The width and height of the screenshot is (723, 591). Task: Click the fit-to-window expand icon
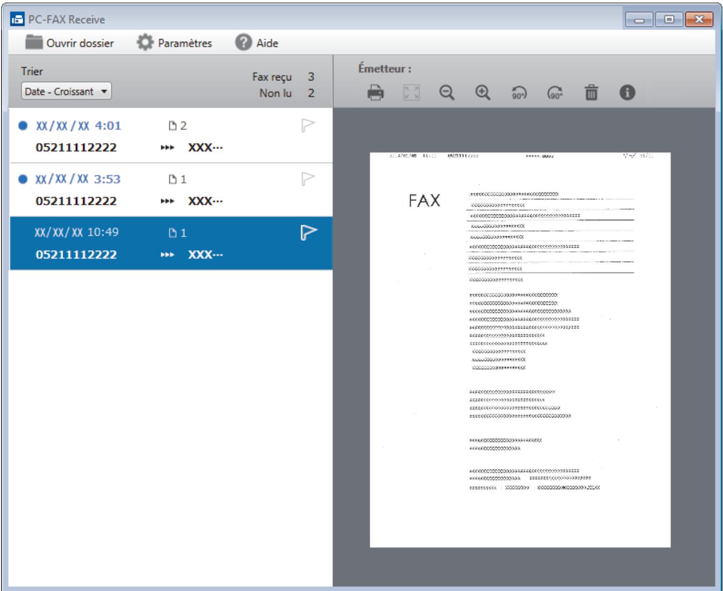411,93
